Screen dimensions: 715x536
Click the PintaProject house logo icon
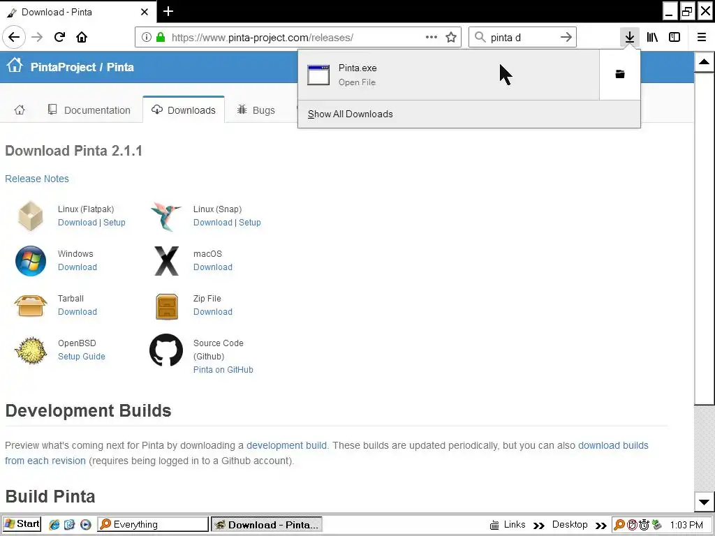15,65
